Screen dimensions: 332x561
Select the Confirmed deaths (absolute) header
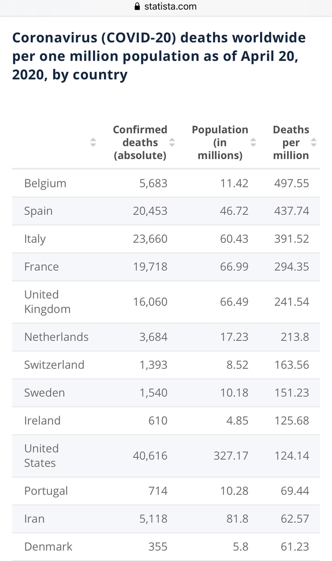click(x=140, y=142)
